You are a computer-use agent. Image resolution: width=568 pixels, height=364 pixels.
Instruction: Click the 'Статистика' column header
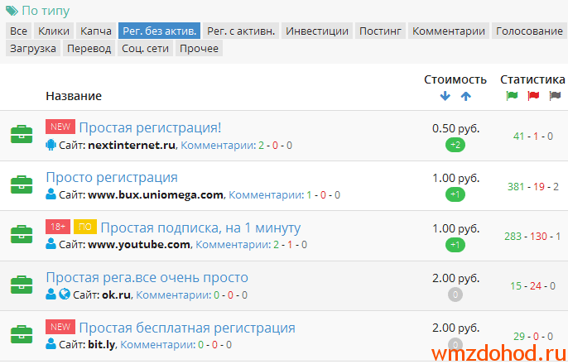pyautogui.click(x=532, y=79)
